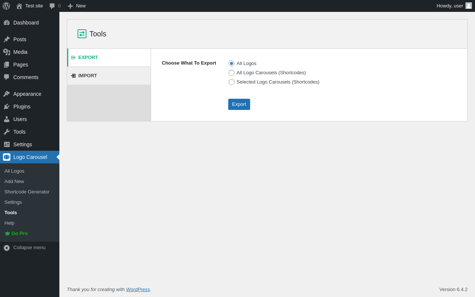Select the All Logos radio button
The height and width of the screenshot is (297, 475).
232,63
